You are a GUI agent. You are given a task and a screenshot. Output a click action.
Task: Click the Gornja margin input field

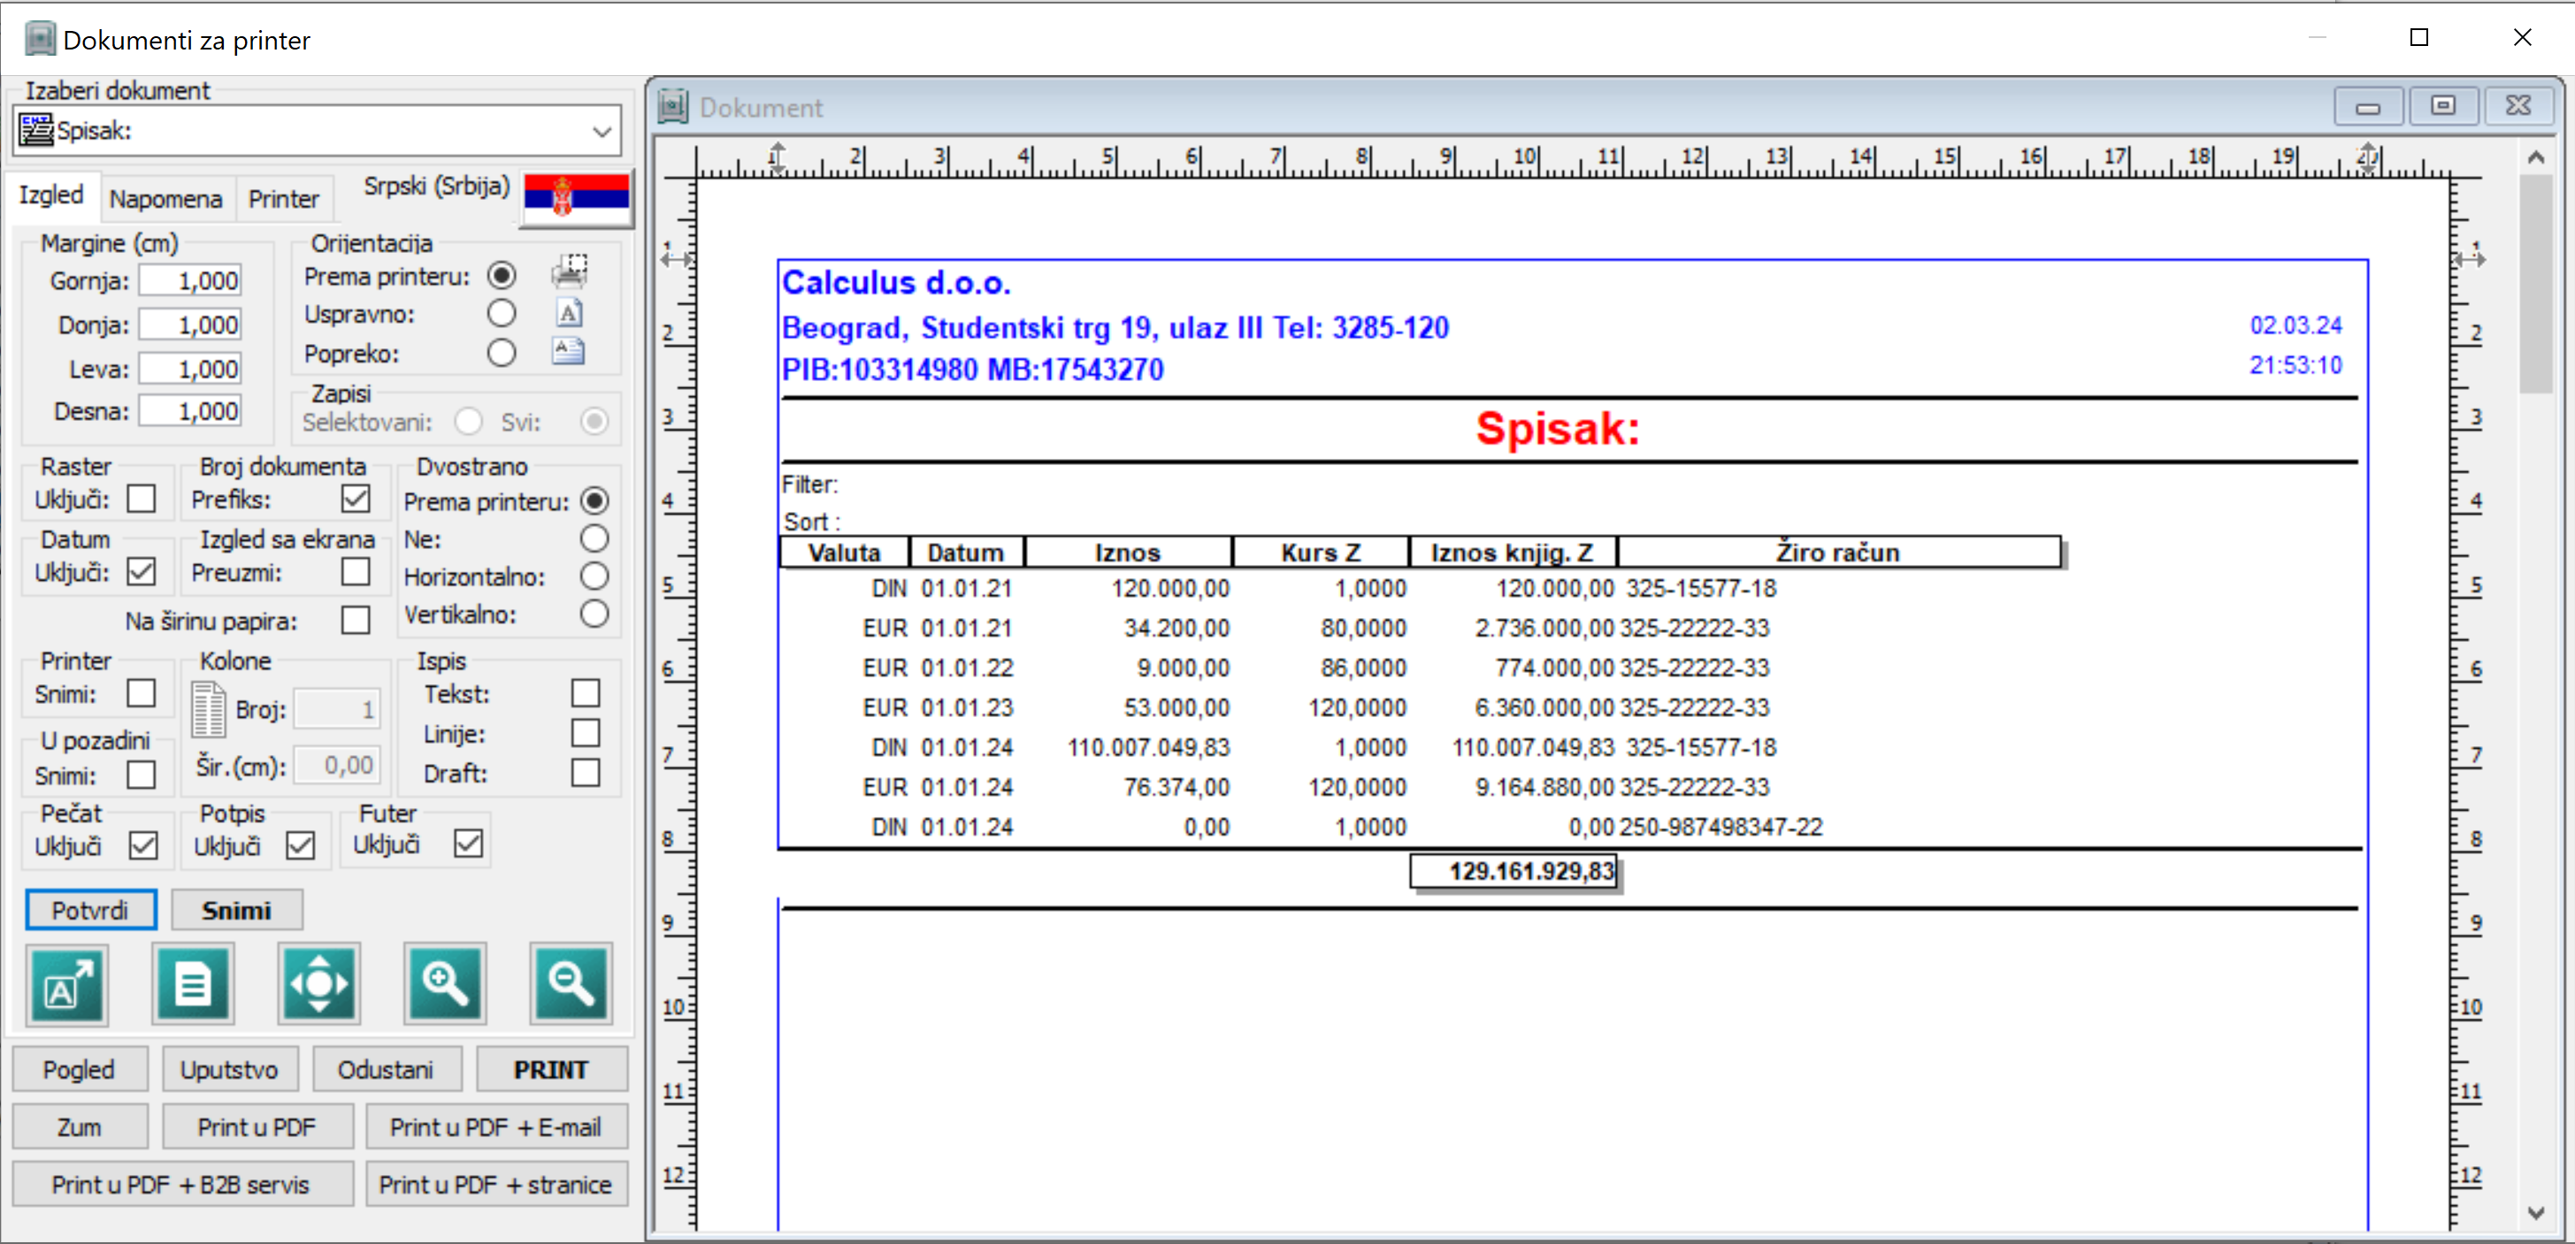[191, 281]
